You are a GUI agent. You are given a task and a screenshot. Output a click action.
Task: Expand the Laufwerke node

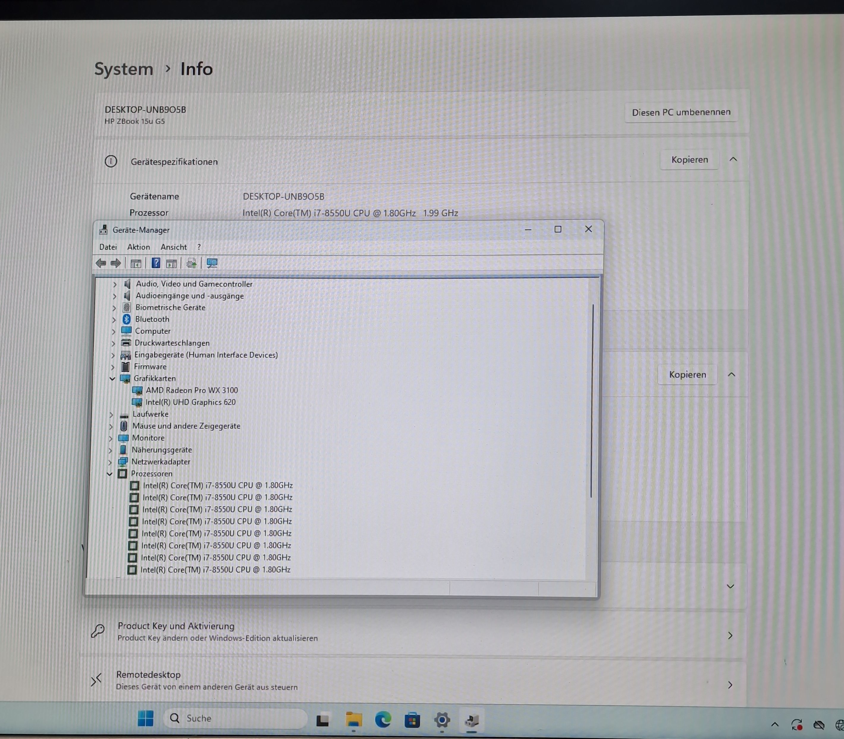111,414
